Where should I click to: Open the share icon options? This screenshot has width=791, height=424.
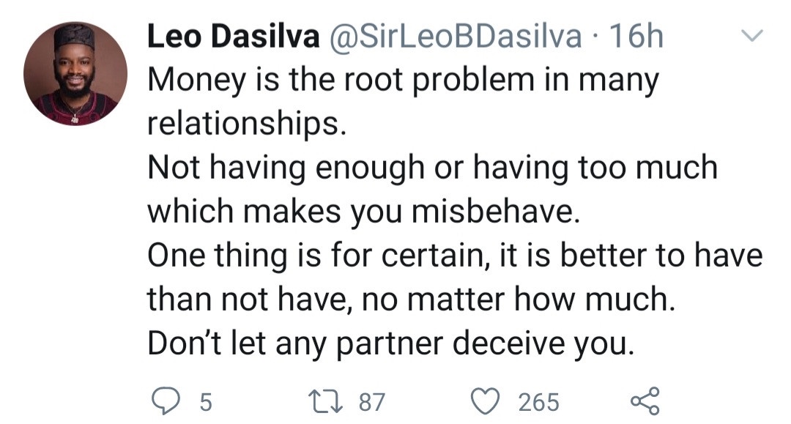(x=645, y=400)
